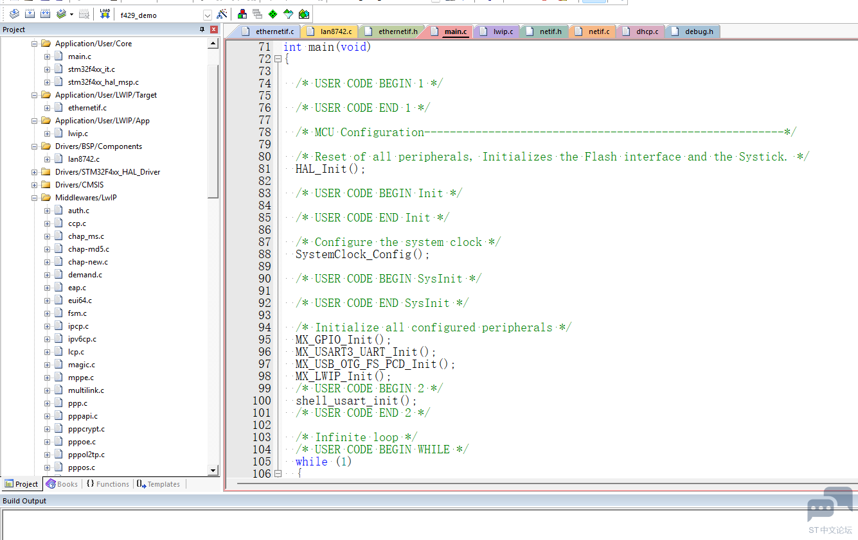Expand the Drivers/CMSIS folder
Image resolution: width=858 pixels, height=540 pixels.
pos(34,185)
